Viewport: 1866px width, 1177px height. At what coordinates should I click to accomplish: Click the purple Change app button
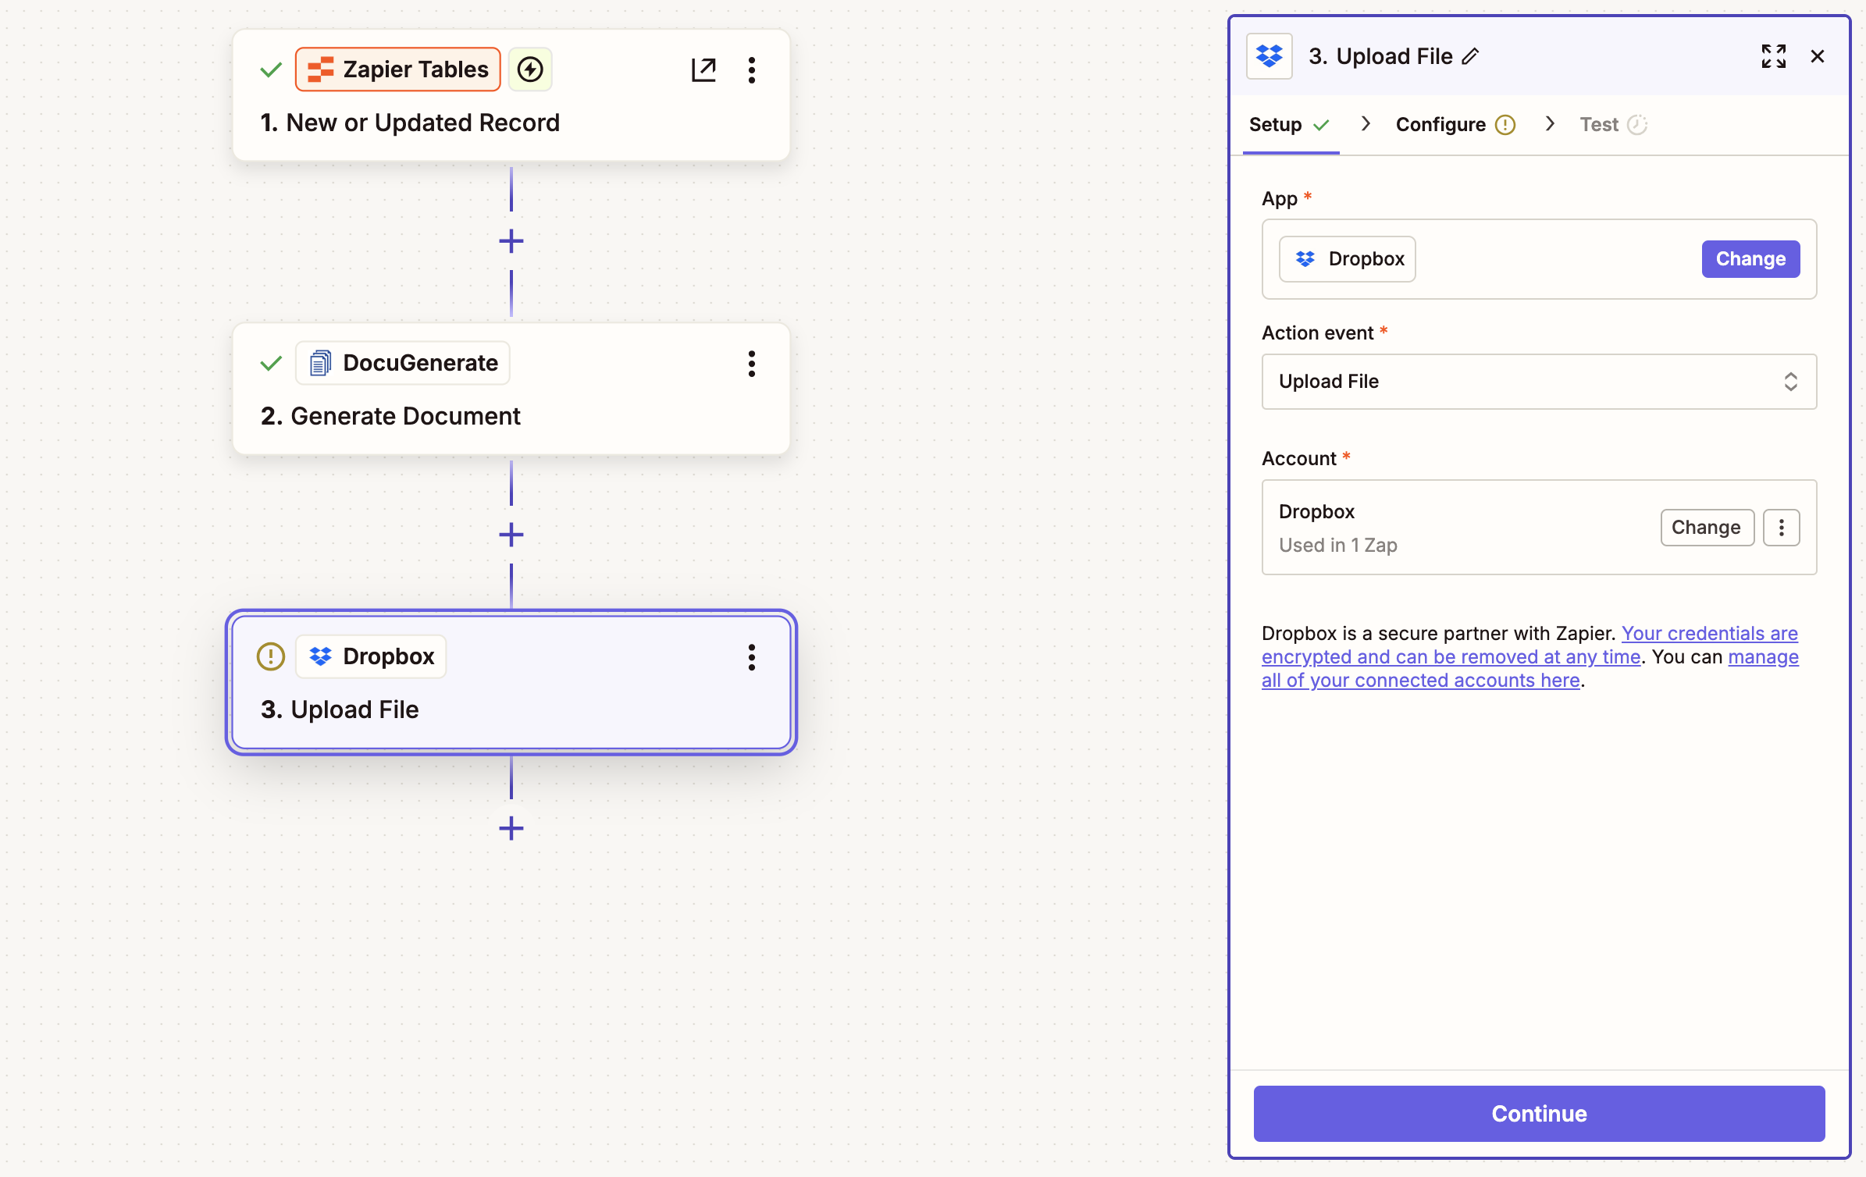click(x=1750, y=259)
